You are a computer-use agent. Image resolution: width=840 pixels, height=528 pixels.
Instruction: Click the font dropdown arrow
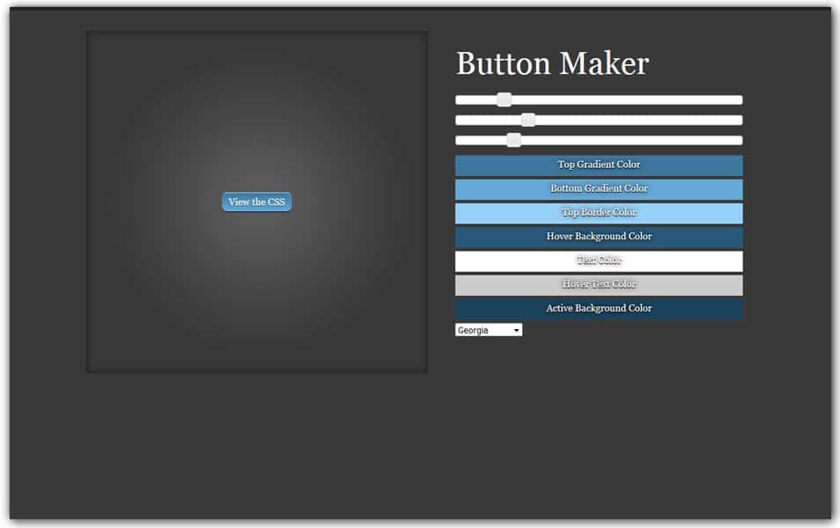point(515,329)
